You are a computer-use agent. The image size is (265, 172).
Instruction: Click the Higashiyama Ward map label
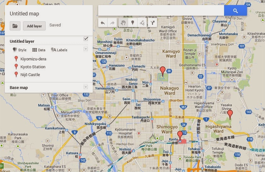(218, 129)
